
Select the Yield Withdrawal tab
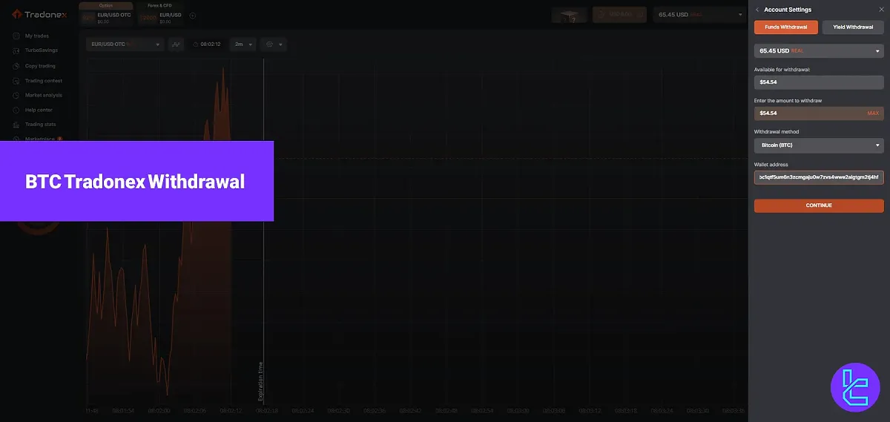[853, 27]
